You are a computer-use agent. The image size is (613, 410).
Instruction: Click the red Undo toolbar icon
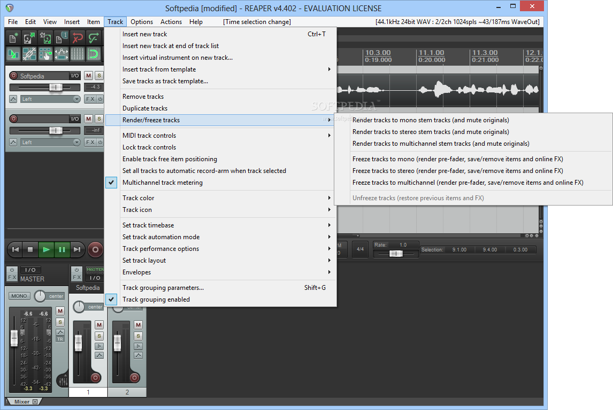click(78, 38)
